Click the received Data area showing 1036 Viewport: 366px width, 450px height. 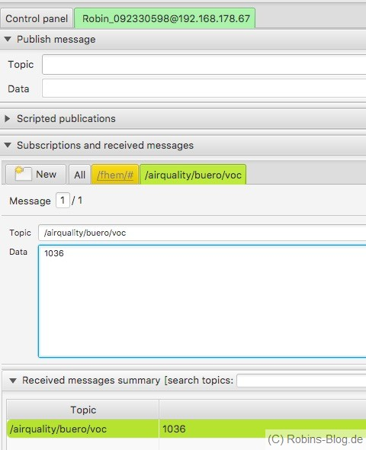[202, 301]
